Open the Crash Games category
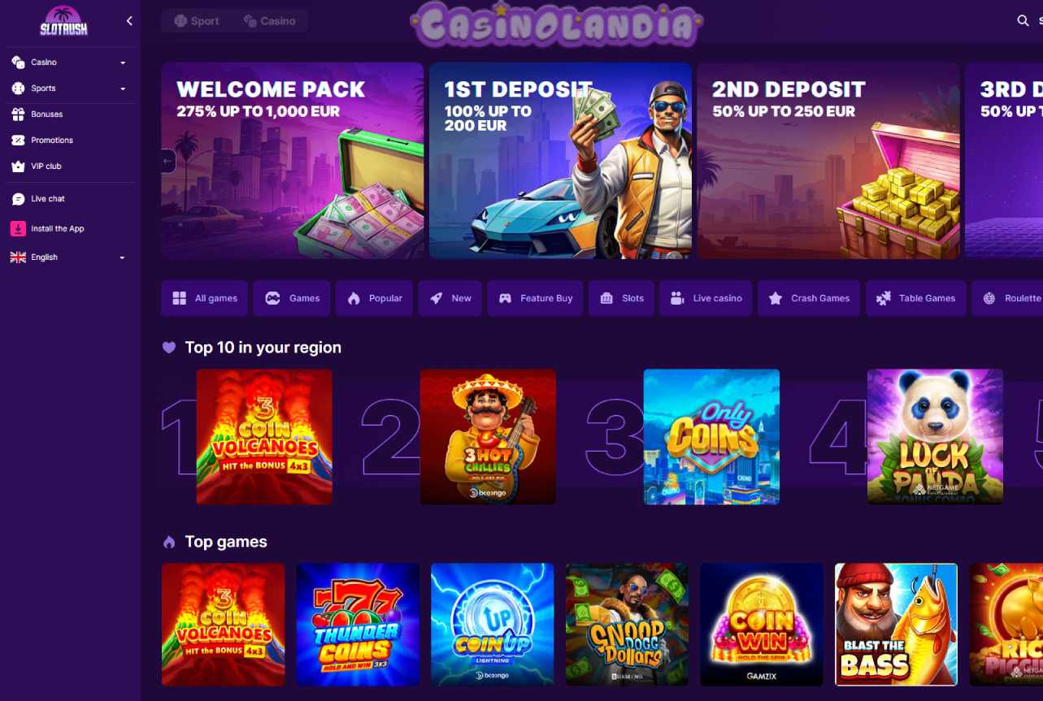This screenshot has height=701, width=1043. [x=809, y=298]
